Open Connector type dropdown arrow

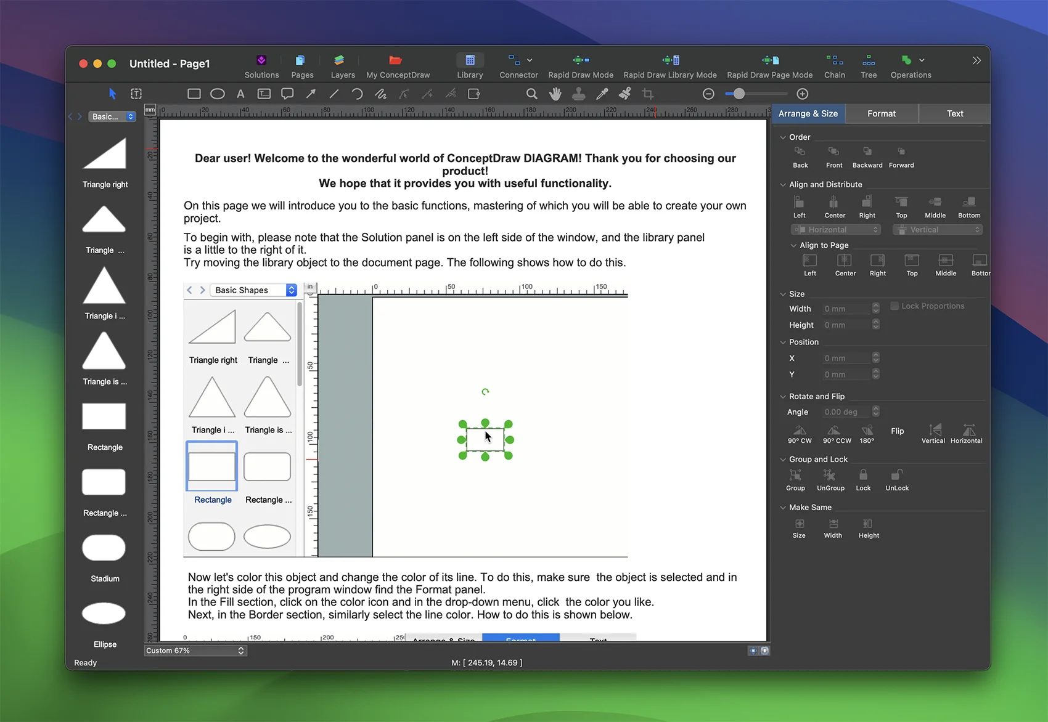tap(530, 60)
